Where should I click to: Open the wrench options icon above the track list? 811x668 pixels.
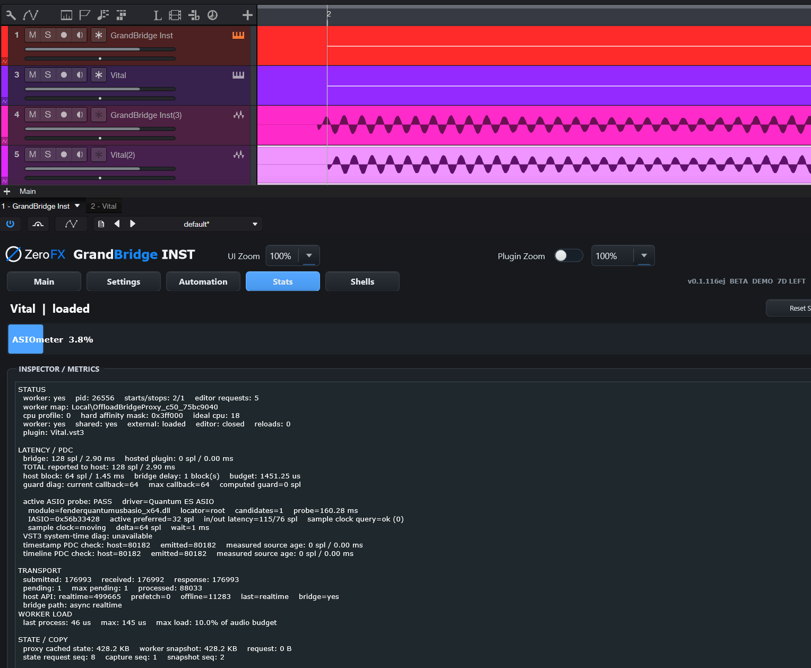11,15
